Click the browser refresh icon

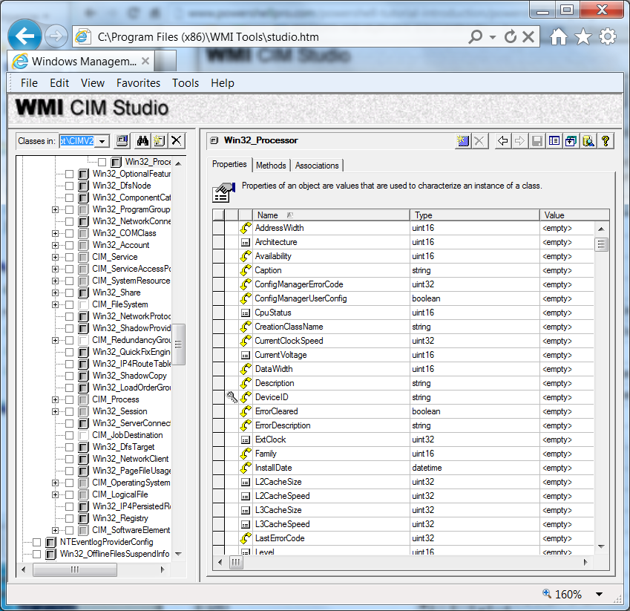511,36
